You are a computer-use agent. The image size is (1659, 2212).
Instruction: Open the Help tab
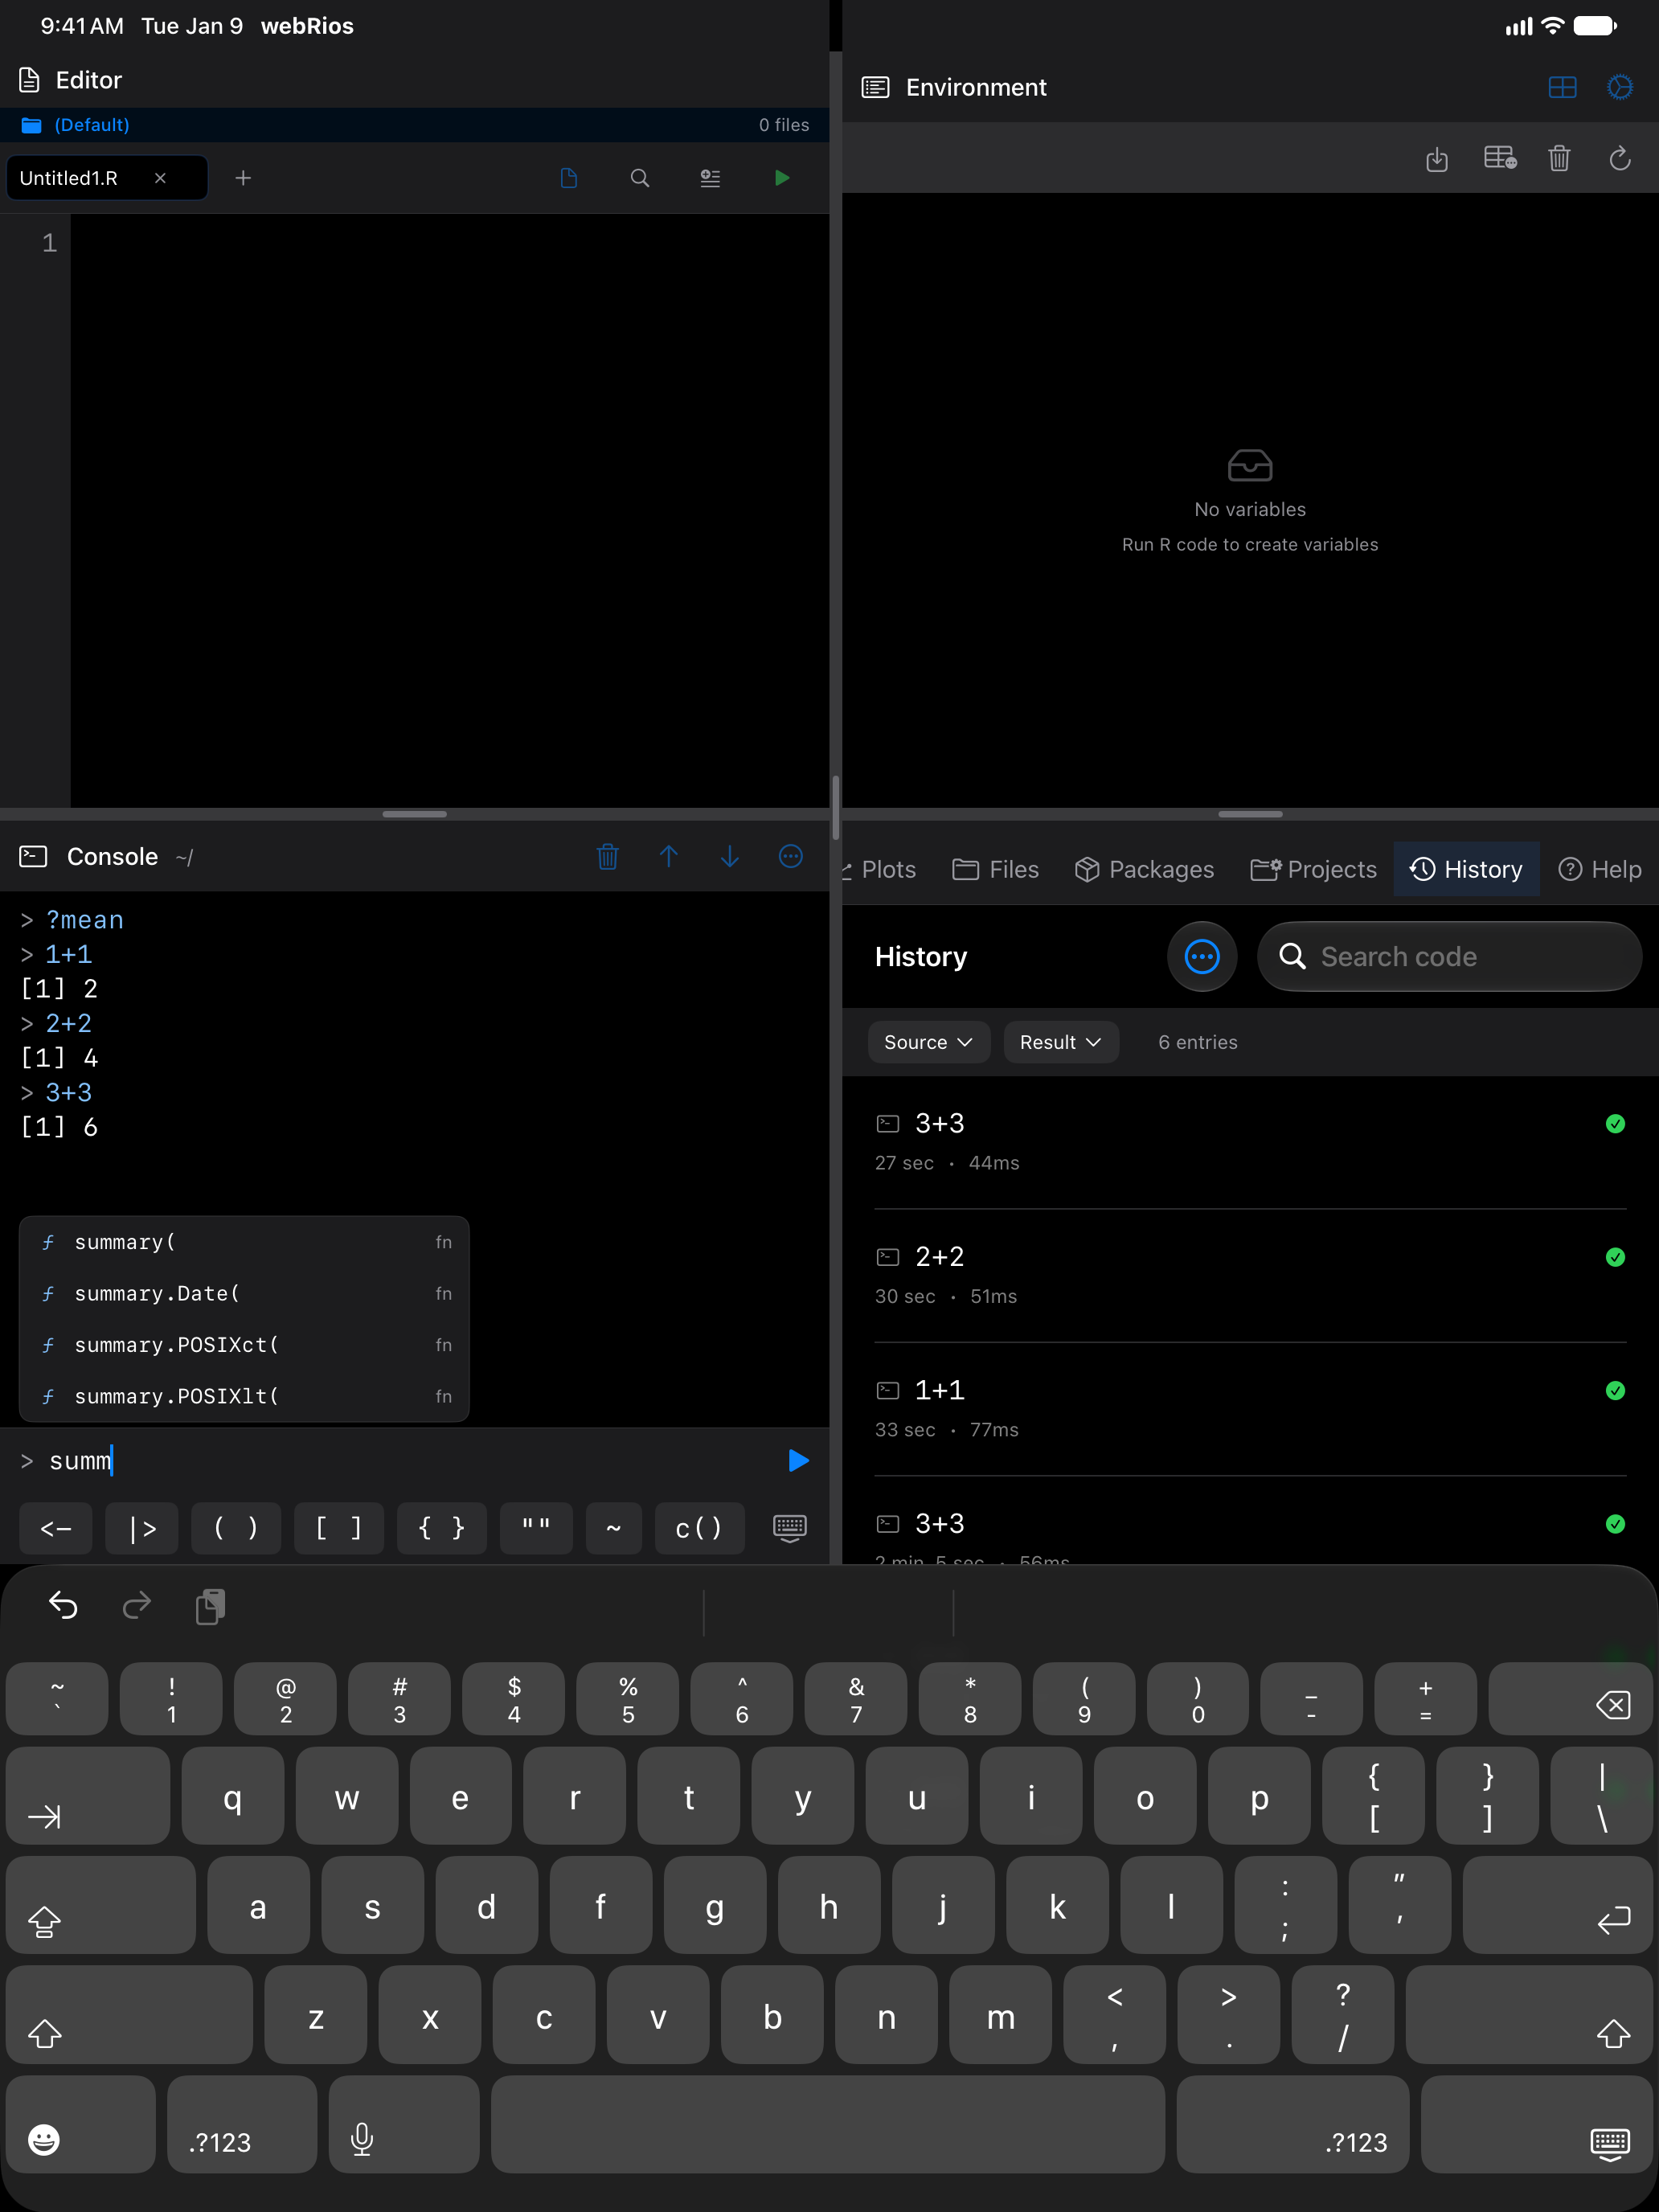tap(1600, 870)
